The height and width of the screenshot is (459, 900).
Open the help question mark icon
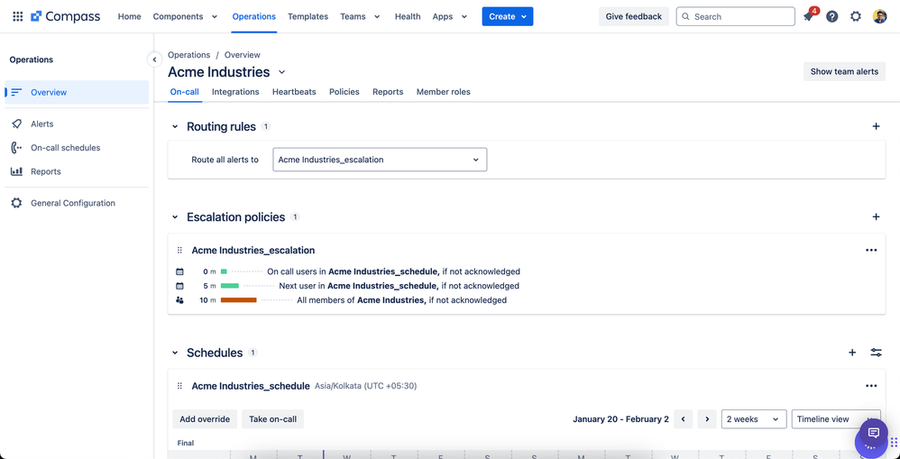pos(831,16)
